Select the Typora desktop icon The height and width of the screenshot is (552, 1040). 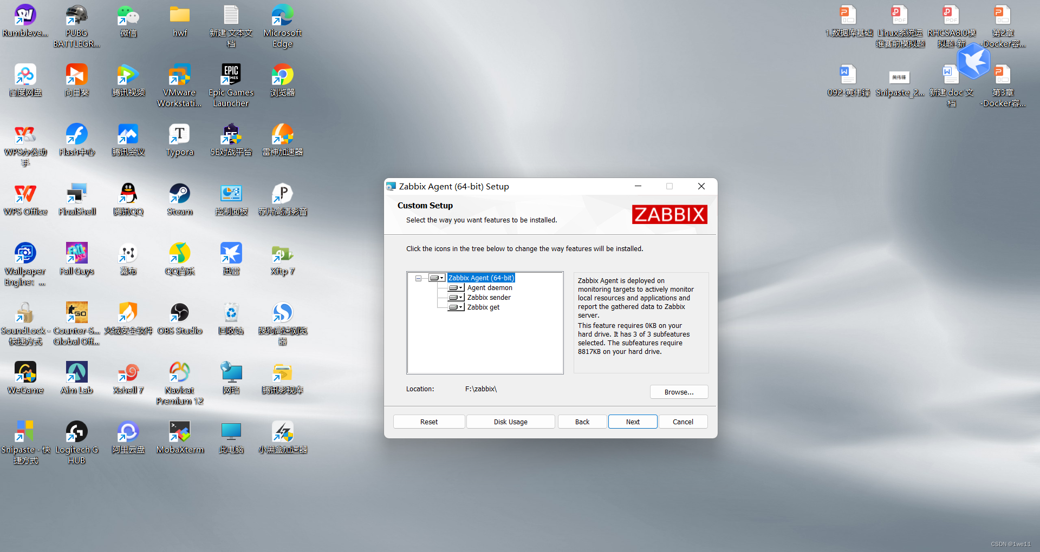(180, 140)
